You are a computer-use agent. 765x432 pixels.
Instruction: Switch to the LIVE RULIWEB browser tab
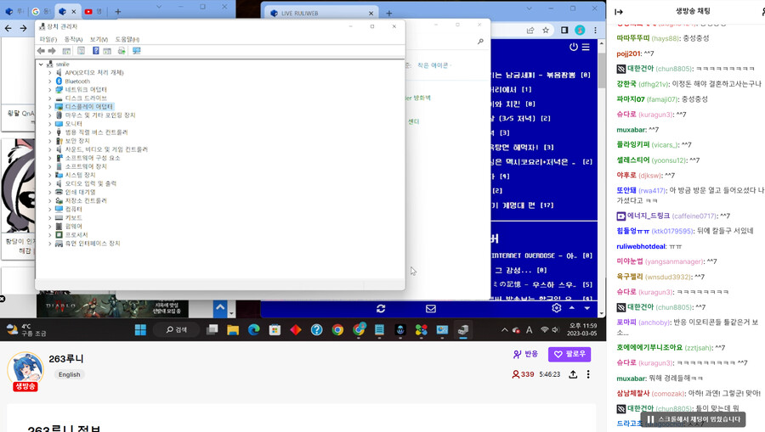coord(321,13)
